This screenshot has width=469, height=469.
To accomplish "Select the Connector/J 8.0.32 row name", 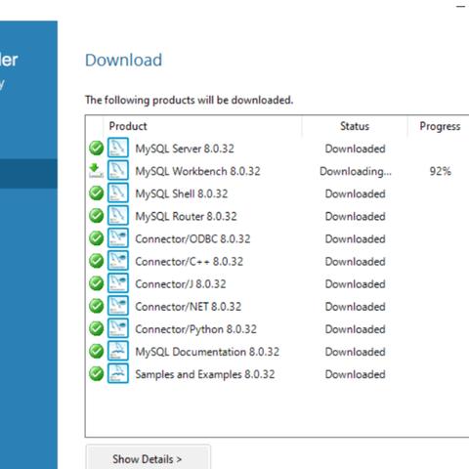I will [x=181, y=284].
